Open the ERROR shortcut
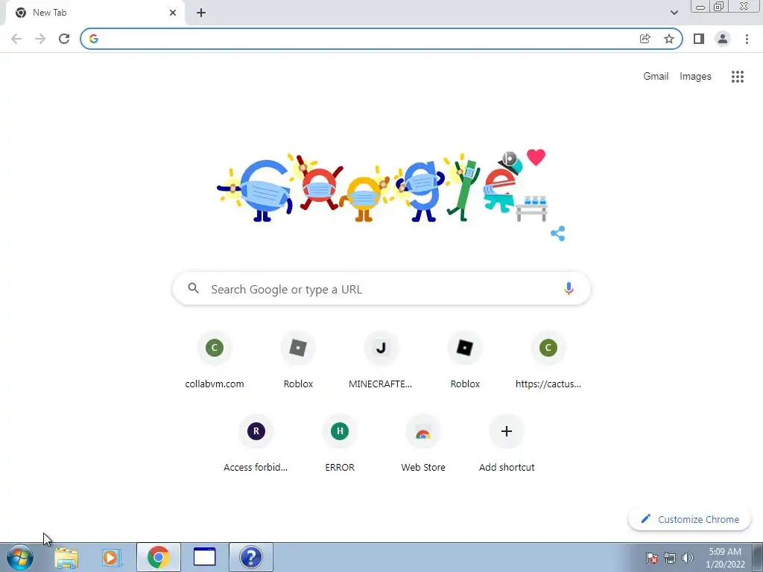 [340, 444]
